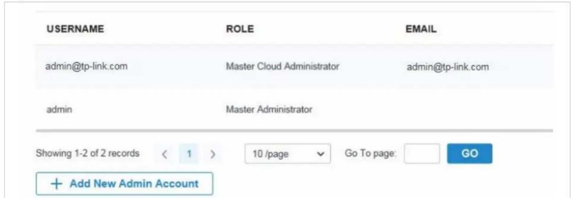Viewport: 571px width, 198px height.
Task: Sort by the EMAIL column header
Action: [421, 29]
